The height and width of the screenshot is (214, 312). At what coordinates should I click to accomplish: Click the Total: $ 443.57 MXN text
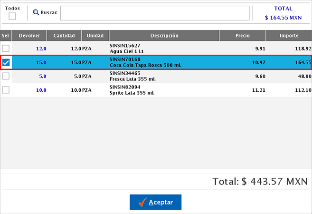[x=260, y=182]
